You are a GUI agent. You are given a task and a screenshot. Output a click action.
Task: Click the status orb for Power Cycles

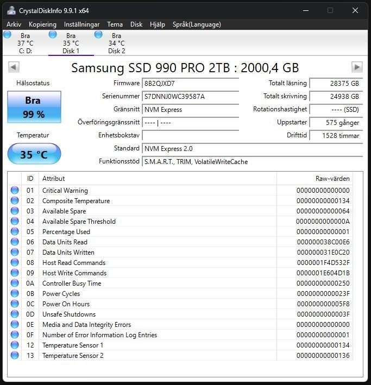(15, 293)
